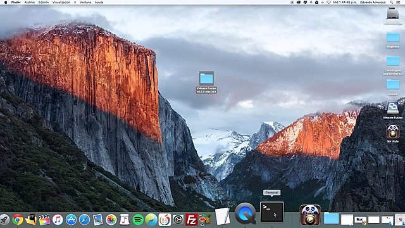This screenshot has width=405, height=228.
Task: Open yellow folder with black label in Dock
Action: (31, 220)
